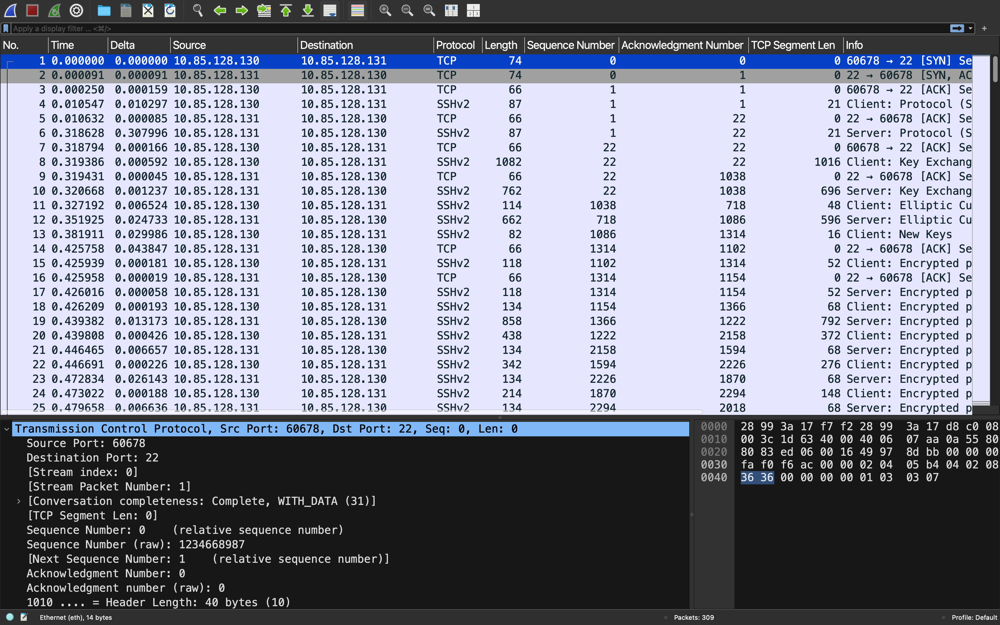Open capture options gear
The height and width of the screenshot is (625, 1000).
76,10
